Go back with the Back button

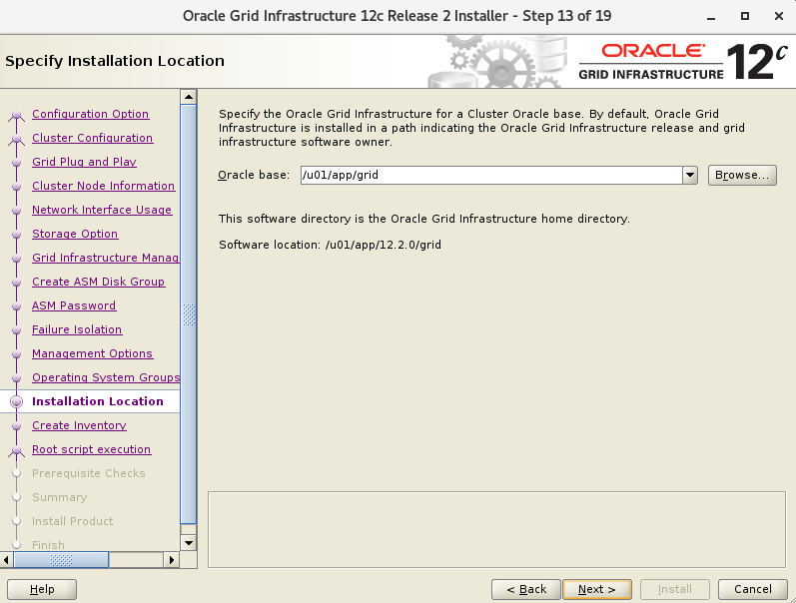(x=526, y=589)
